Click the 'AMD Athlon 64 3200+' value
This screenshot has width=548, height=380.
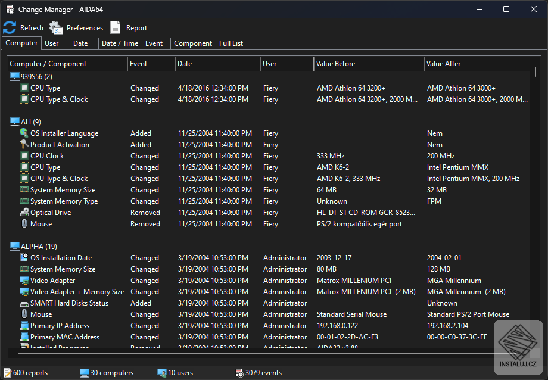point(351,88)
